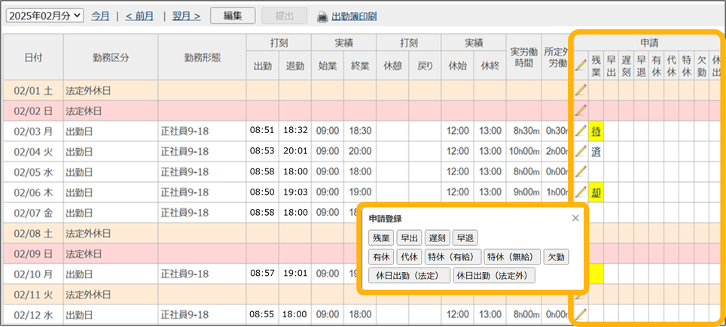
Task: Go to 今月 link
Action: point(100,16)
